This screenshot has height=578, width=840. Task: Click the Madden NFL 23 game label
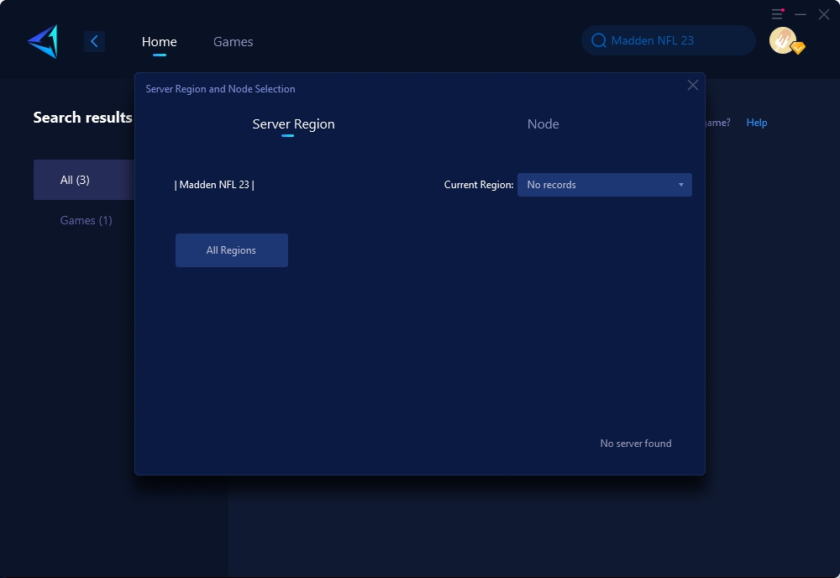pos(214,185)
